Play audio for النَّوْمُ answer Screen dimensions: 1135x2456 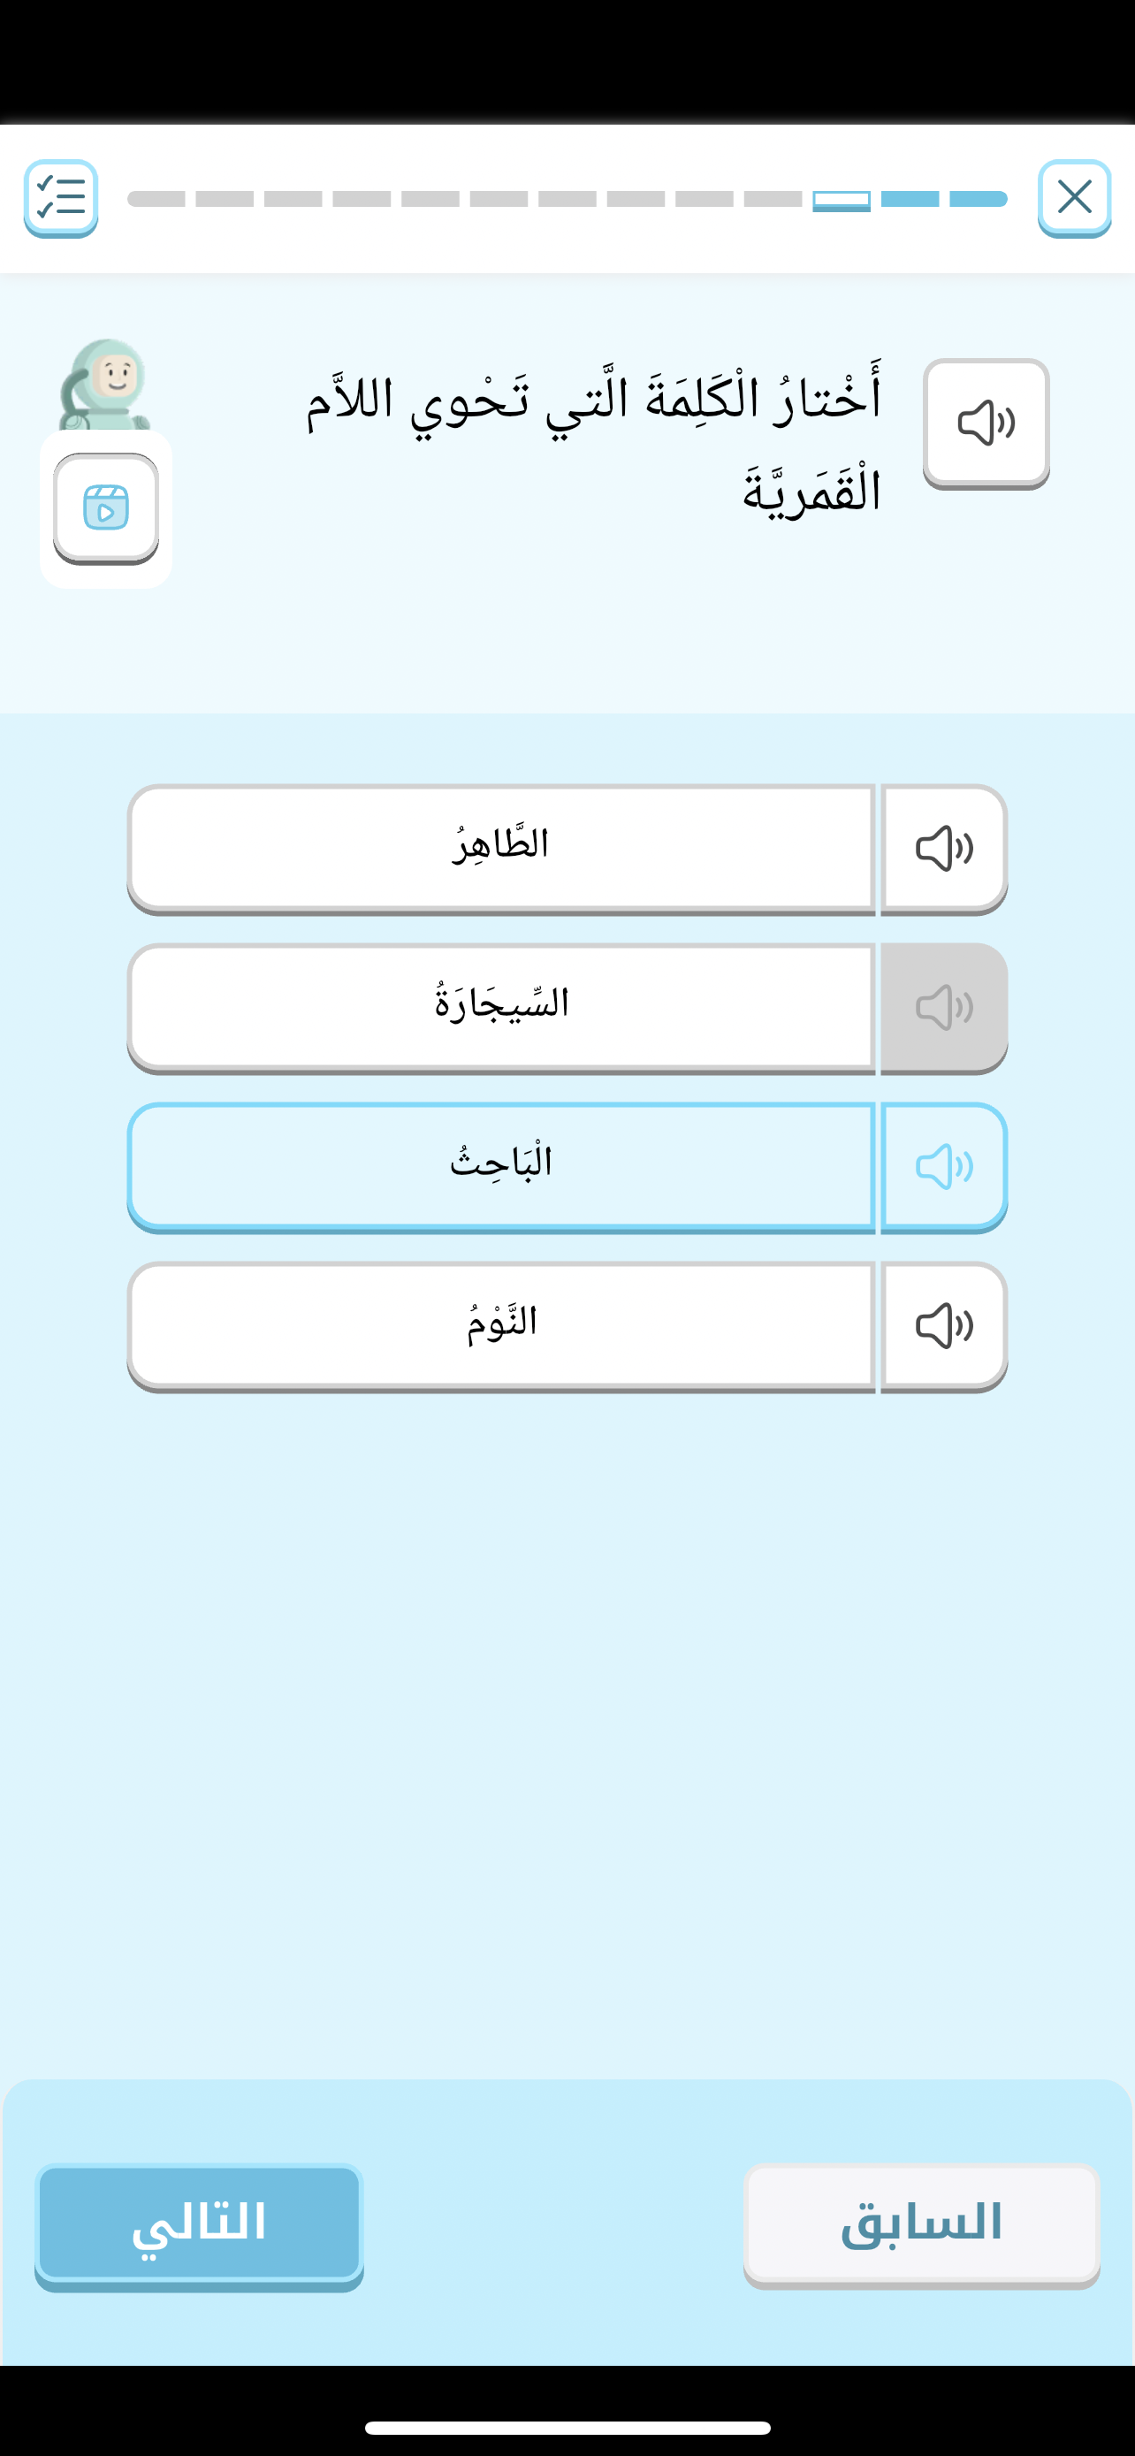point(943,1325)
